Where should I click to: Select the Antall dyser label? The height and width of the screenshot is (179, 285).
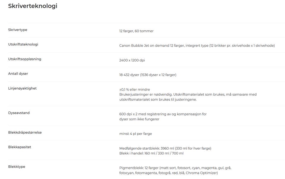[x=18, y=74]
